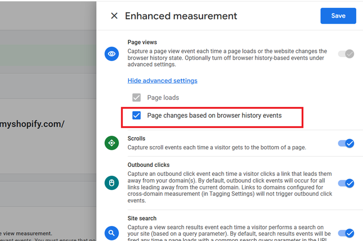This screenshot has width=363, height=241.
Task: Click 'Page changes based on browser history events' label
Action: pos(214,115)
